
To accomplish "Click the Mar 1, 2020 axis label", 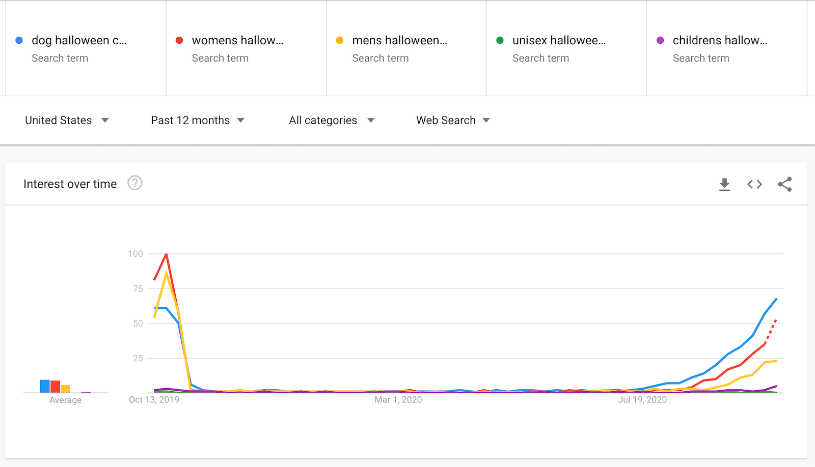I will pos(398,400).
